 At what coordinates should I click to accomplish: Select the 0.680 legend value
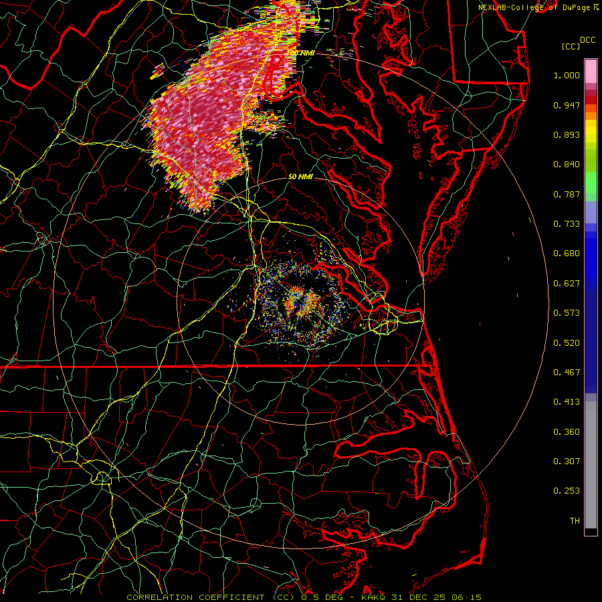(567, 254)
